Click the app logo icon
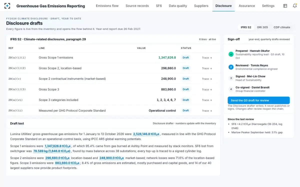 tap(7, 6)
